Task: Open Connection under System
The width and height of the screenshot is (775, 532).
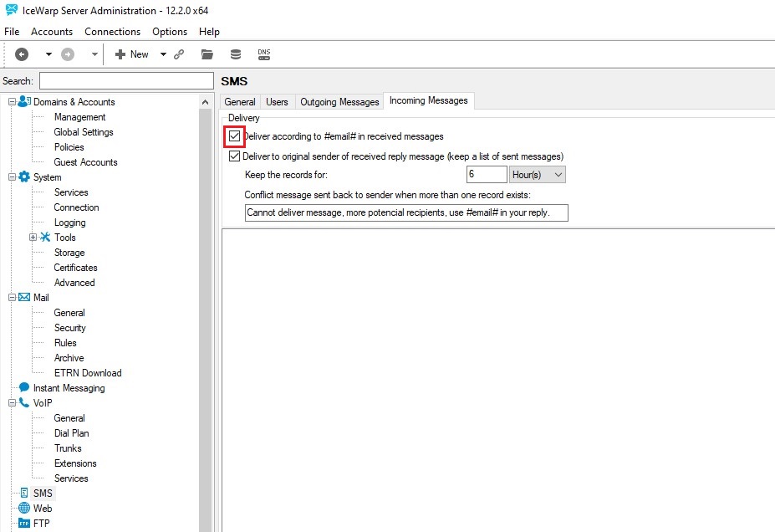Action: (x=77, y=207)
